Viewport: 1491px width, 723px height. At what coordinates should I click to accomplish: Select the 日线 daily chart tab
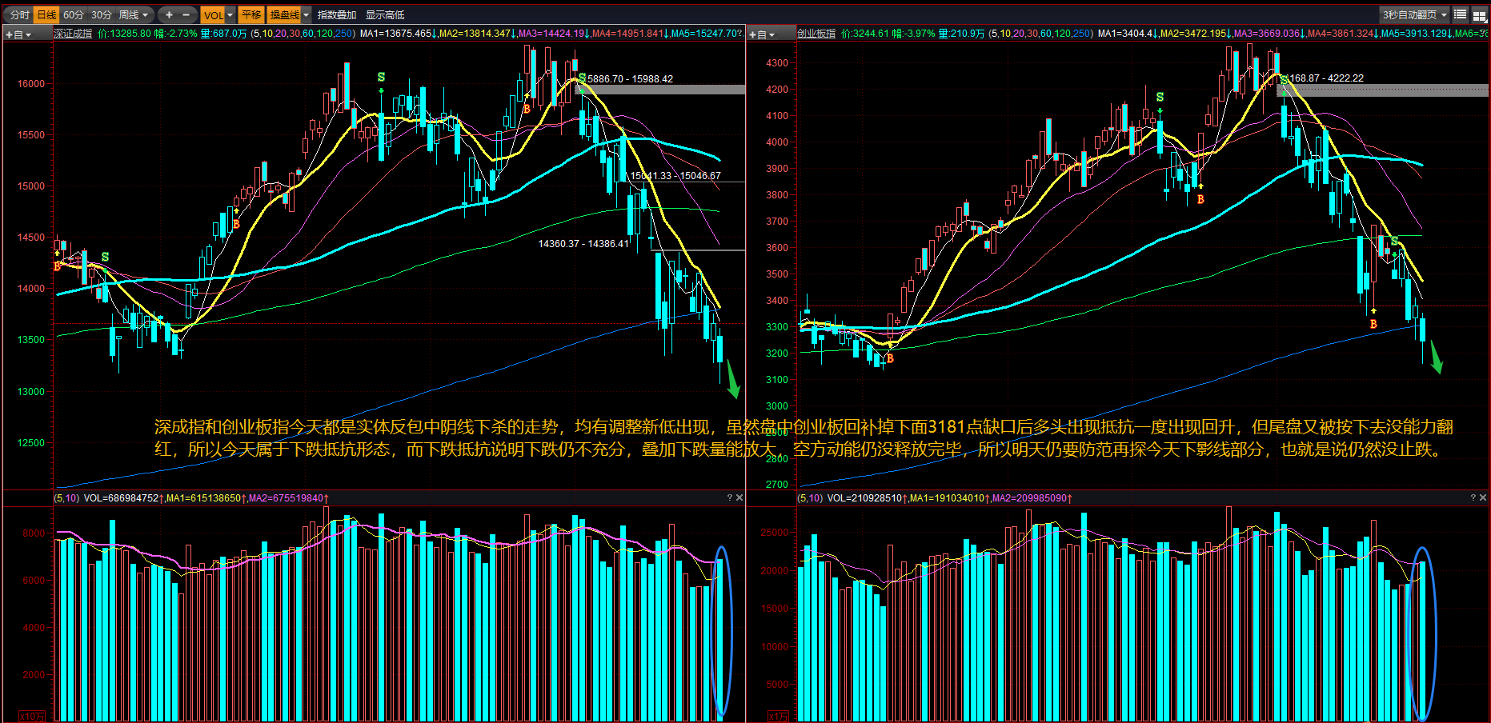[x=46, y=14]
